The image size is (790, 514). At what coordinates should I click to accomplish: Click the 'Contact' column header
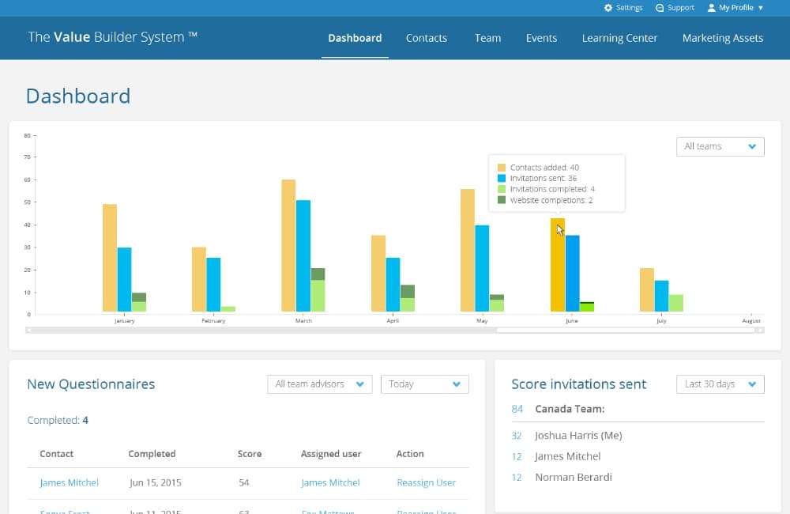click(x=56, y=453)
